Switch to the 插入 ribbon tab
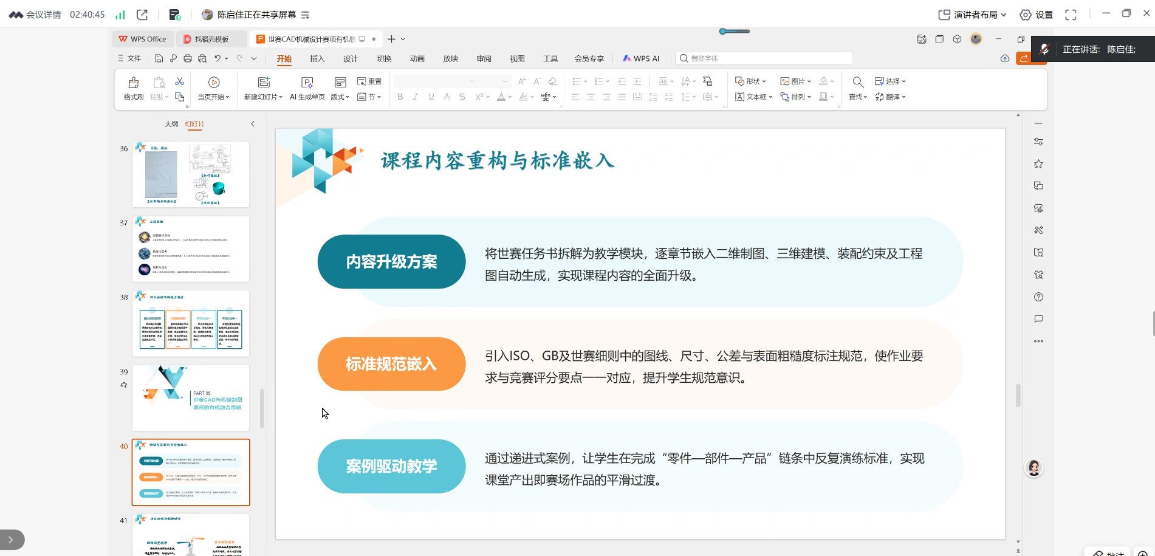Viewport: 1155px width, 556px height. click(x=317, y=59)
